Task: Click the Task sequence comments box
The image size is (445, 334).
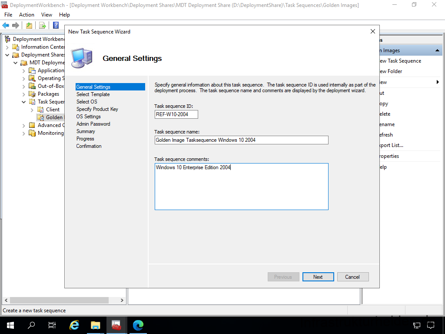Action: (242, 187)
